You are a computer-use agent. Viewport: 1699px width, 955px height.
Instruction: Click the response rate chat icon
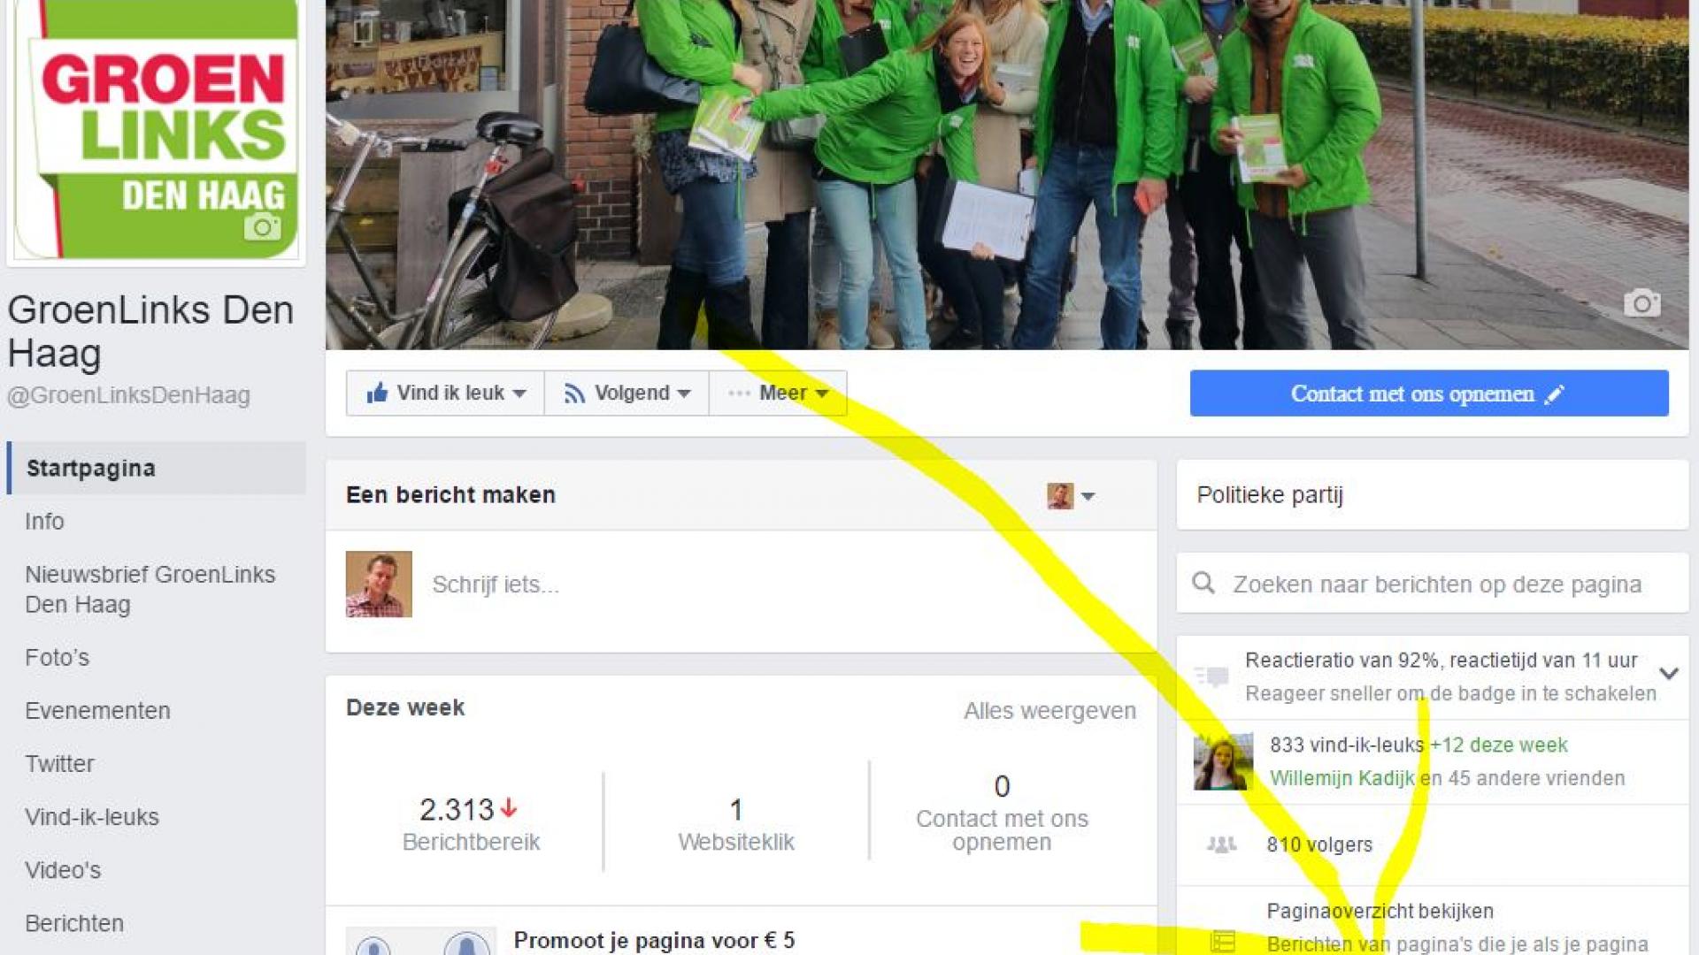tap(1211, 676)
